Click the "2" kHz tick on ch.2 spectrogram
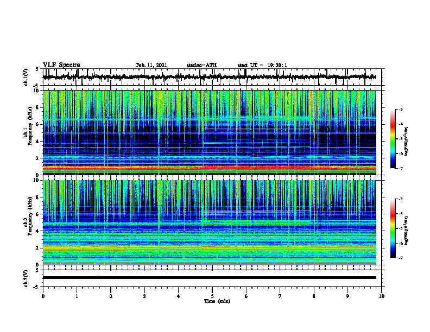The height and width of the screenshot is (332, 430). 37,248
